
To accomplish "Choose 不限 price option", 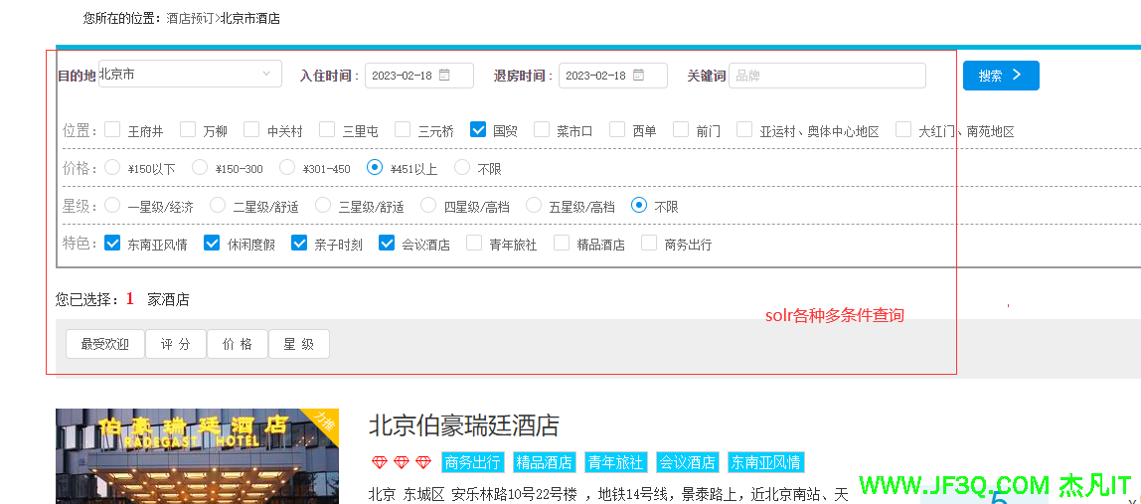I will coord(462,167).
